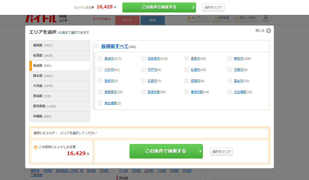The width and height of the screenshot is (309, 180).
Task: Tick the 長崎市 checkbox
Action: 100,59
